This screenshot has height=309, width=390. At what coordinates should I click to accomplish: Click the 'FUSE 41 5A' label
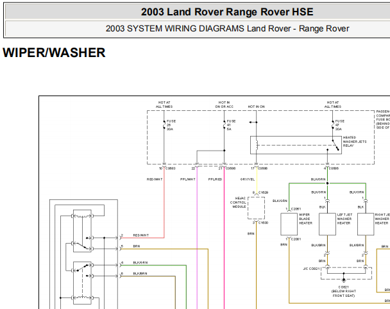tap(231, 125)
